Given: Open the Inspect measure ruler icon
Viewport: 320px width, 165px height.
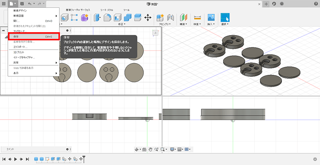Looking at the screenshot, I should click(197, 17).
